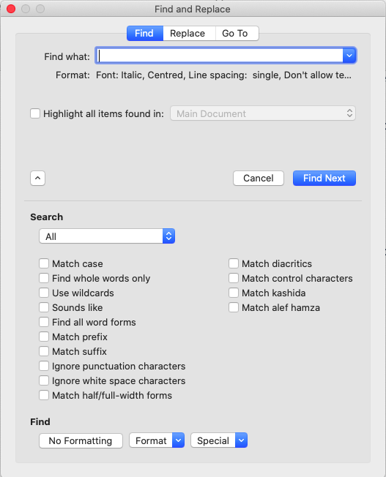This screenshot has height=477, width=386.
Task: Check Highlight all items found in
Action: pyautogui.click(x=35, y=113)
